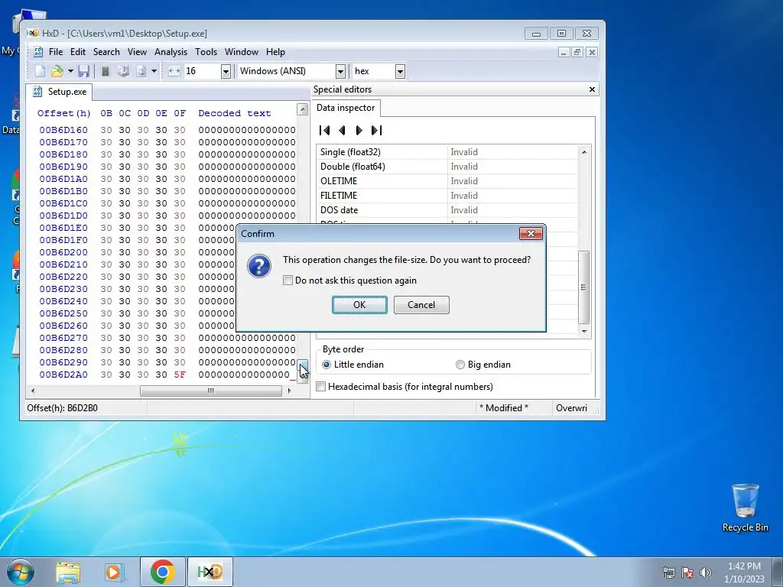Open the Help menu

[275, 52]
